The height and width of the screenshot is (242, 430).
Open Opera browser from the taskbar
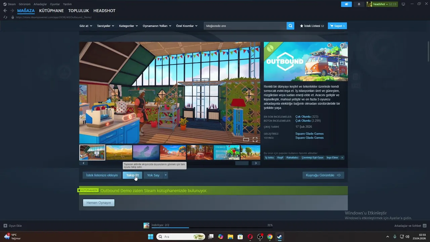coord(250,237)
